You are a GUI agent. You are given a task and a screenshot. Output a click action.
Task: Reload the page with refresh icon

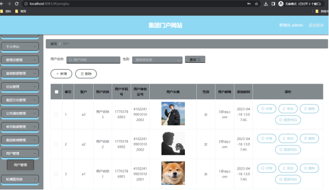(17, 4)
